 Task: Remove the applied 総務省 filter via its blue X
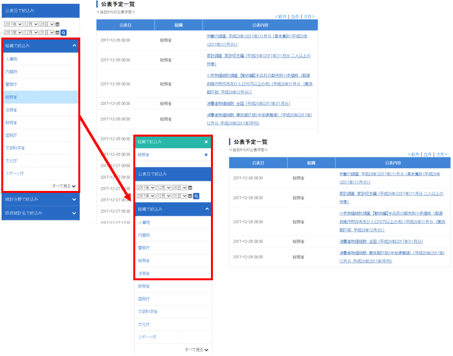click(x=206, y=155)
